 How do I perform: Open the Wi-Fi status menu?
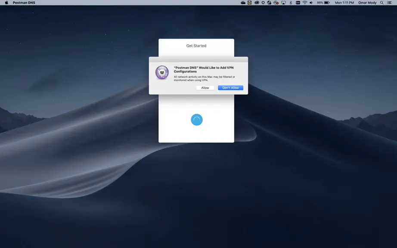[305, 3]
